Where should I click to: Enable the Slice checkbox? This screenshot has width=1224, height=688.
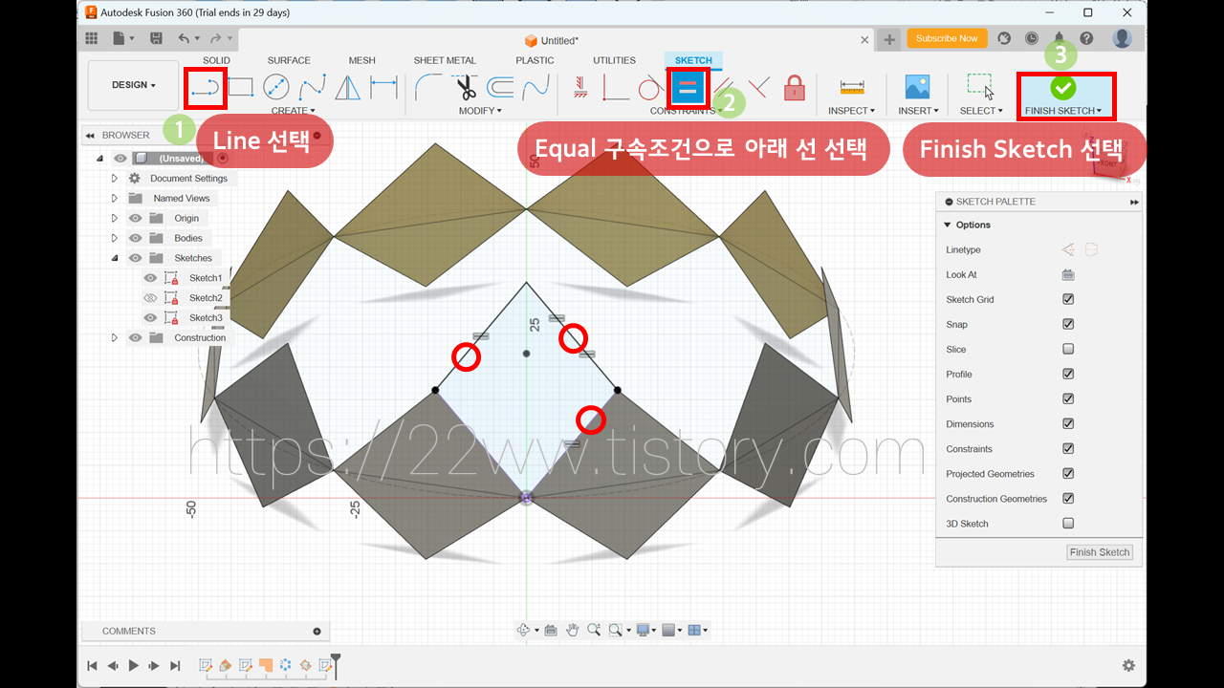pyautogui.click(x=1068, y=349)
